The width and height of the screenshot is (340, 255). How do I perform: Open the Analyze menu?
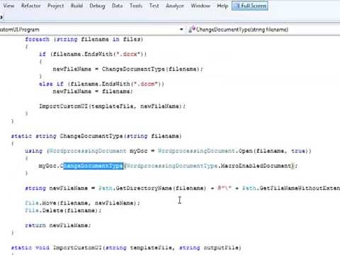(x=175, y=6)
